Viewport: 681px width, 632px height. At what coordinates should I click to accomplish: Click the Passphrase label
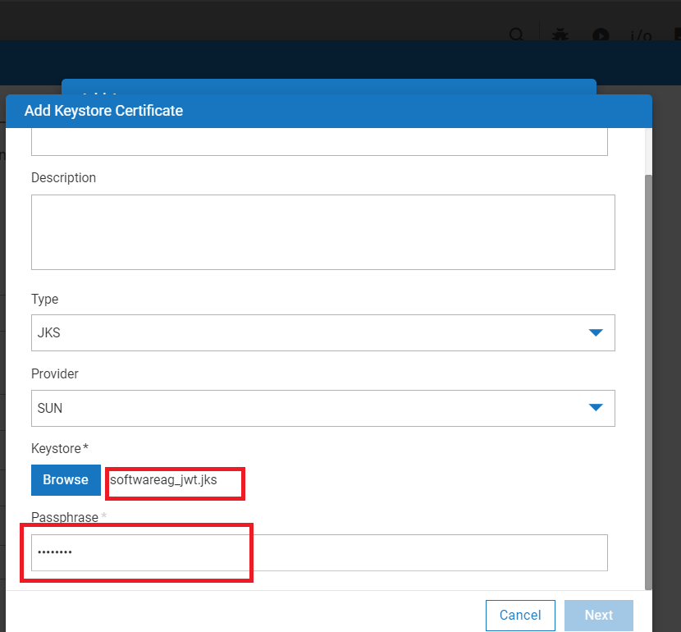(x=65, y=517)
